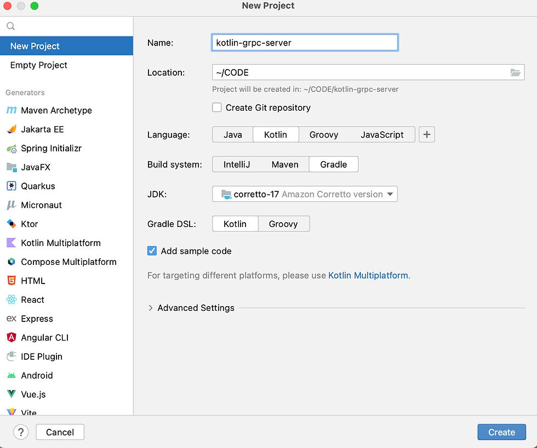Choose Vue.js generator
Viewport: 537px width, 448px height.
66,394
